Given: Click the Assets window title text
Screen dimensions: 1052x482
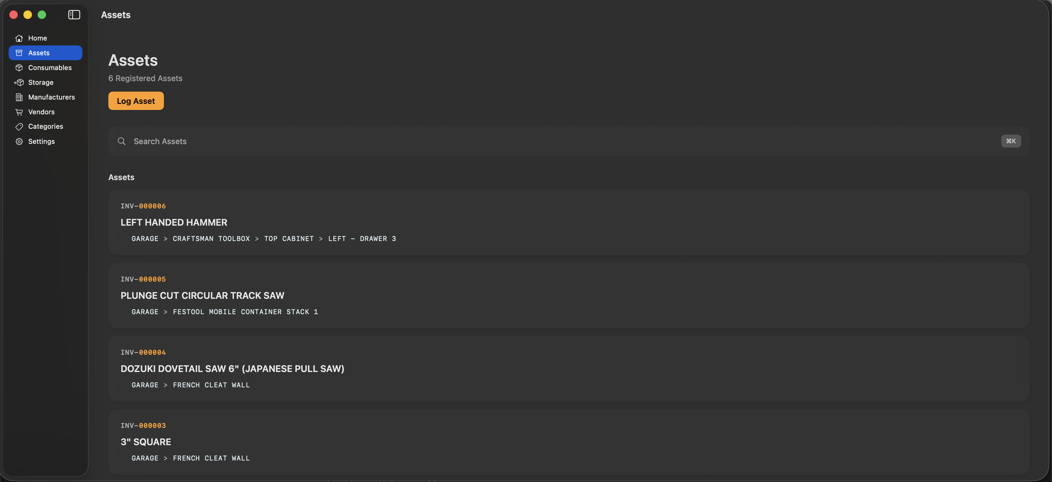Looking at the screenshot, I should pos(116,15).
